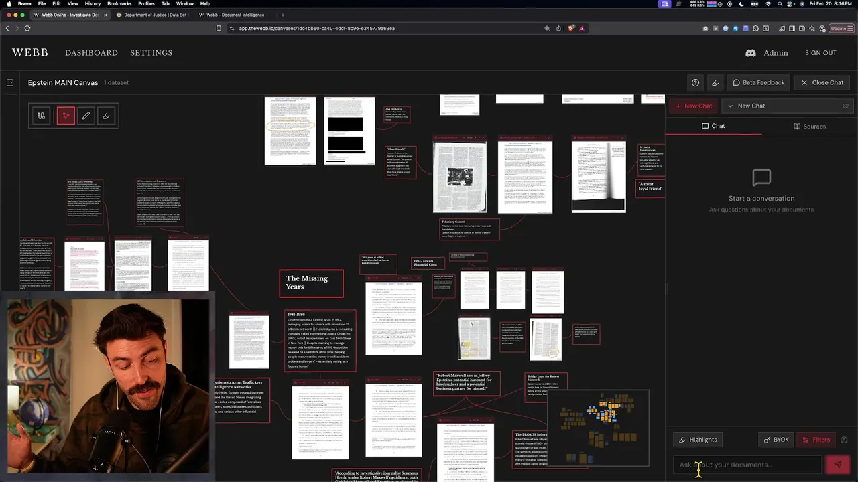Select the 1981-1986 note card

pos(320,341)
